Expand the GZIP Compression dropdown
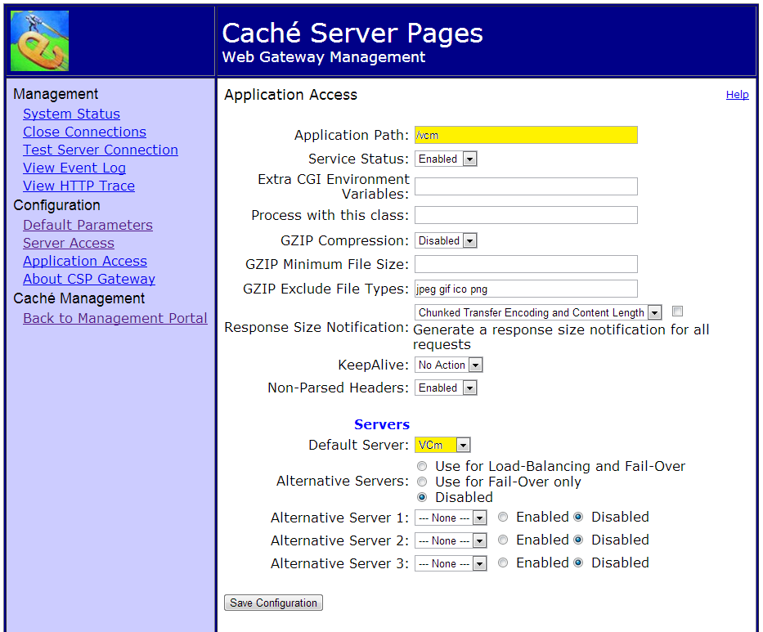The width and height of the screenshot is (763, 632). tap(446, 241)
